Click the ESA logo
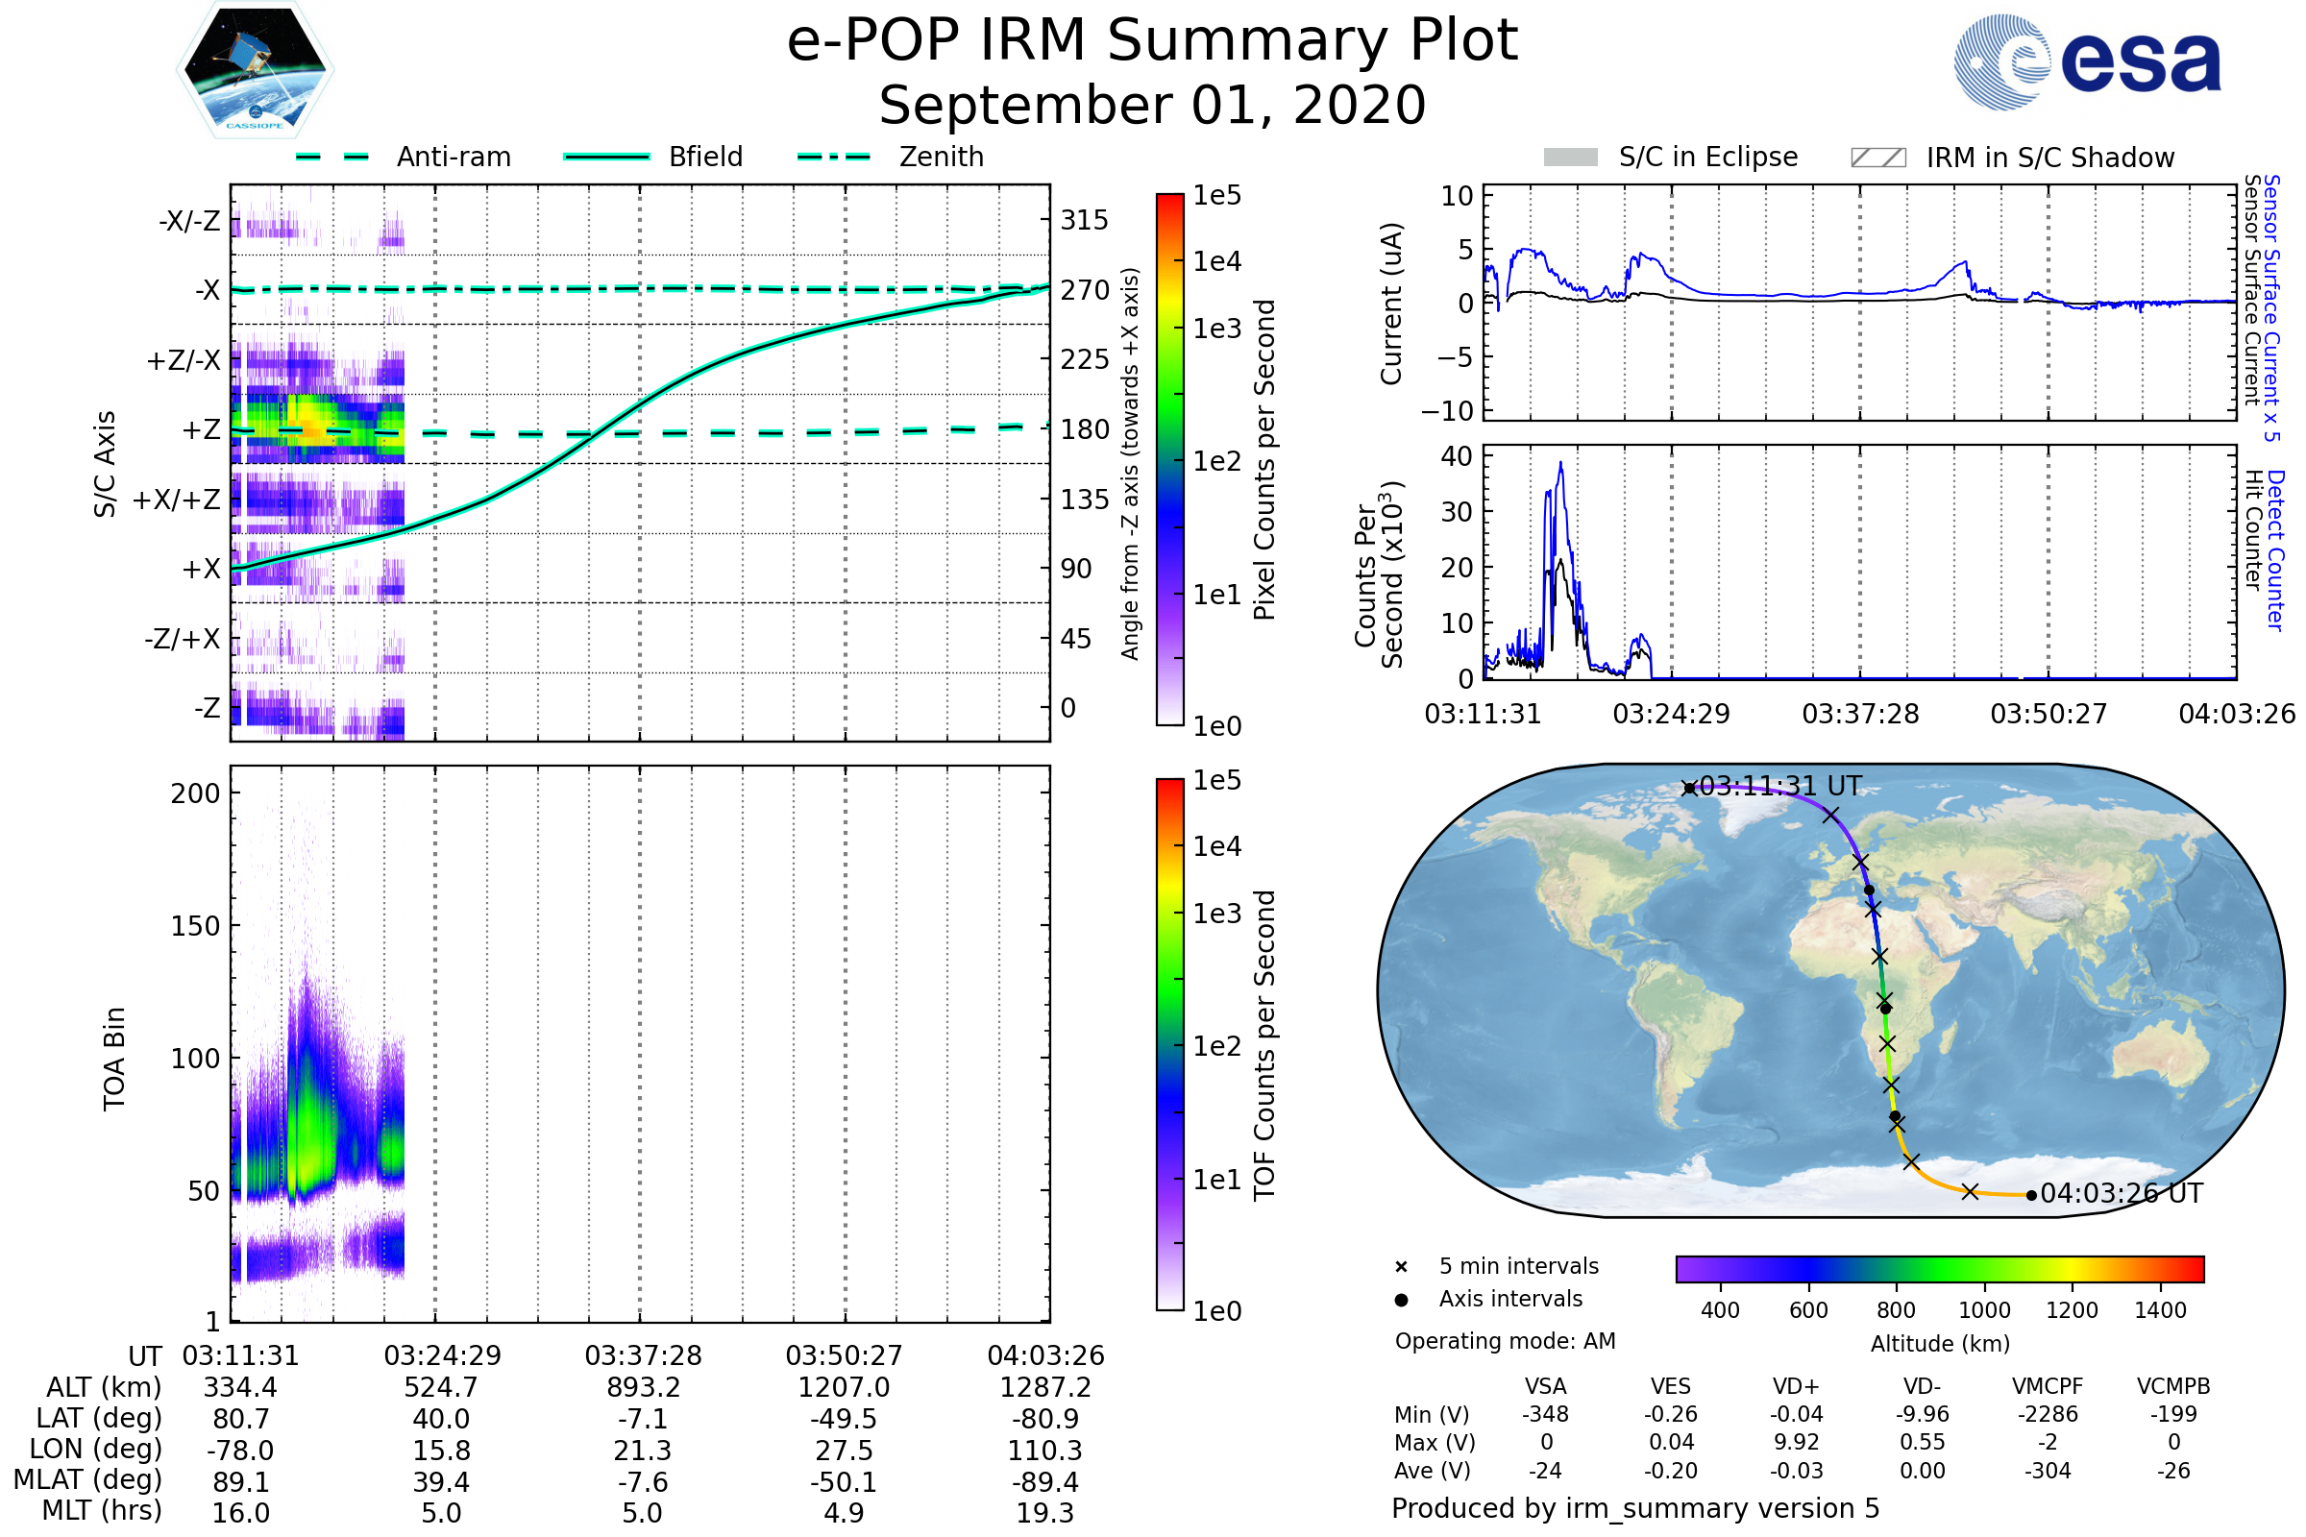 tap(2087, 61)
